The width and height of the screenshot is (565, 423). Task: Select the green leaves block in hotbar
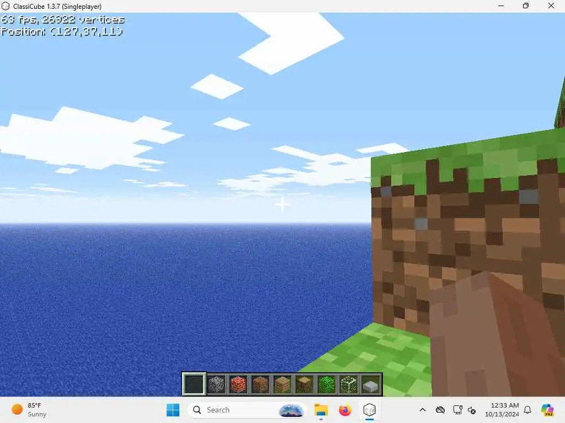click(x=327, y=384)
